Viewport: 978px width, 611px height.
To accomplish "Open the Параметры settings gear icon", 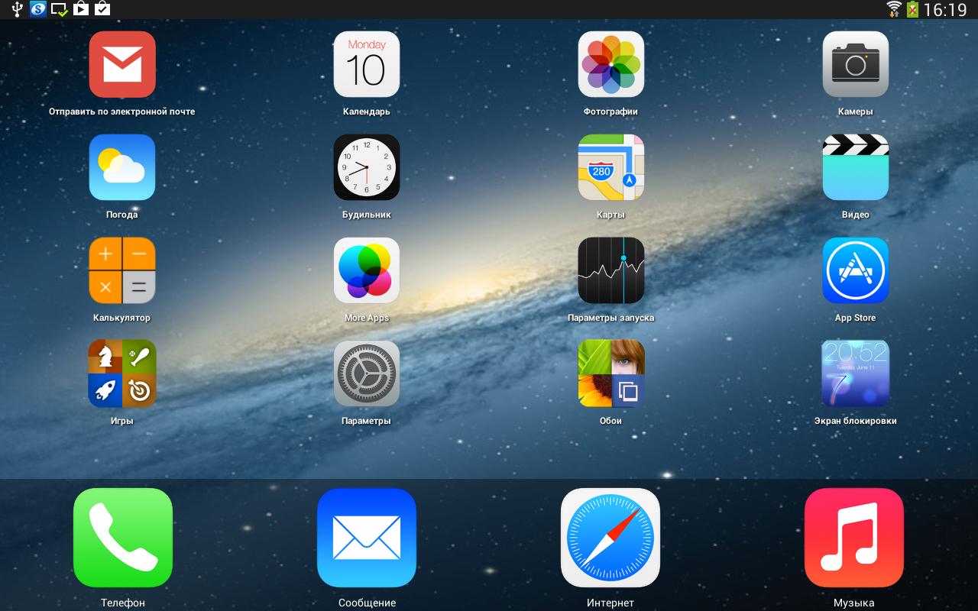I will pos(367,373).
